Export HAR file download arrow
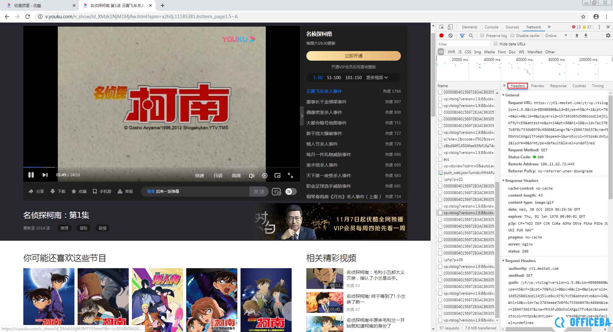The height and width of the screenshot is (332, 613). point(586,36)
